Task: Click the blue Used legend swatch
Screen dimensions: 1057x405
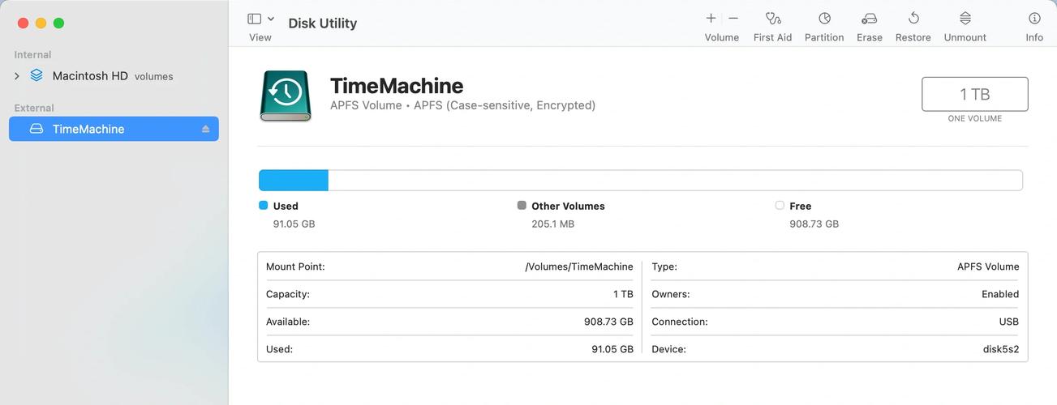Action: pos(263,206)
